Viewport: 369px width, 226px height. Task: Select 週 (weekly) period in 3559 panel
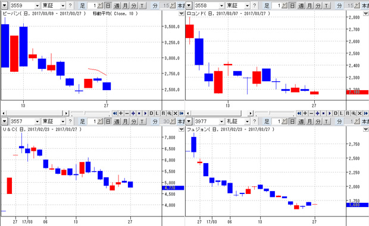pyautogui.click(x=117, y=5)
